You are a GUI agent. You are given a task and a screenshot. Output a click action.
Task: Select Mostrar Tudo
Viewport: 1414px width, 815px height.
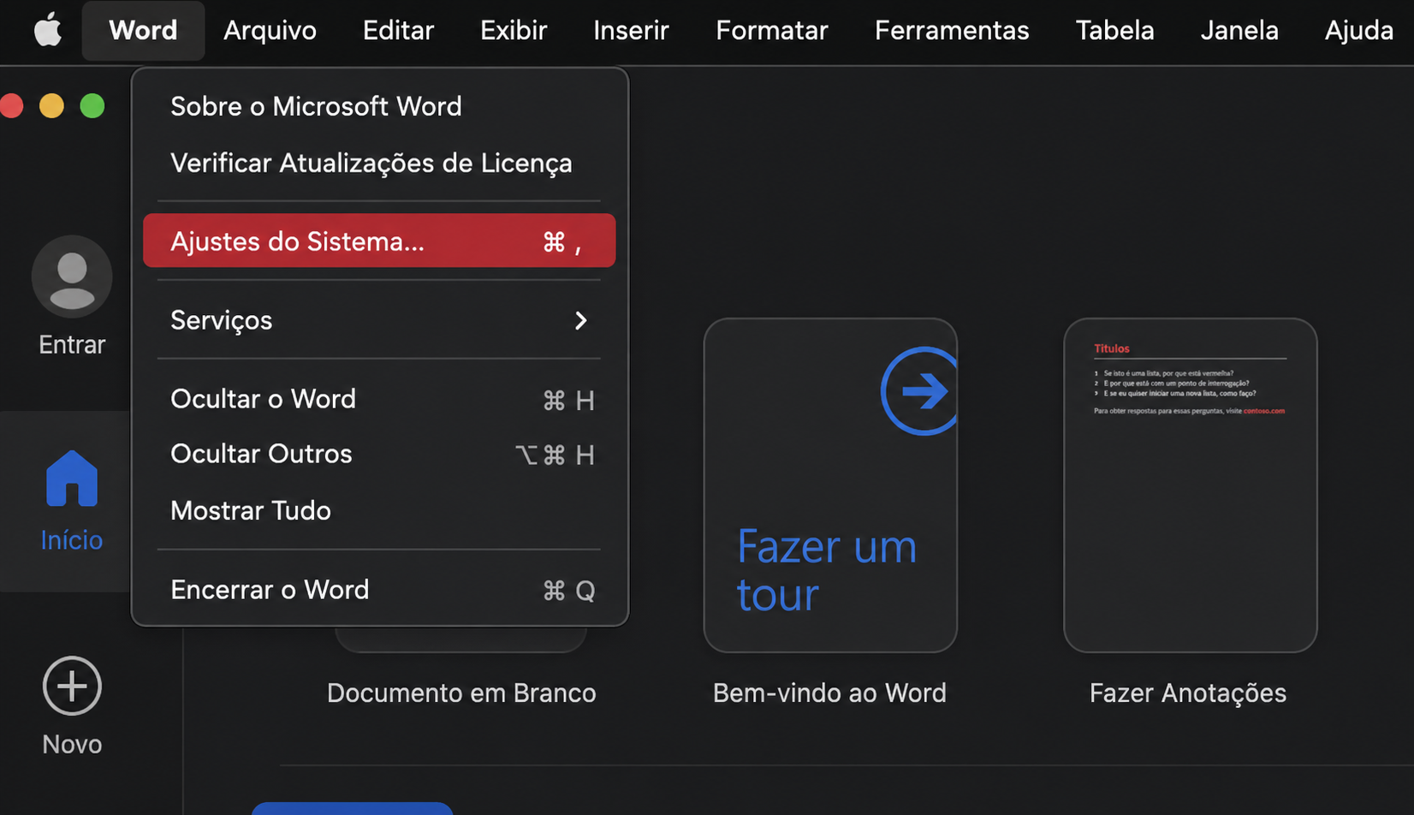point(379,510)
